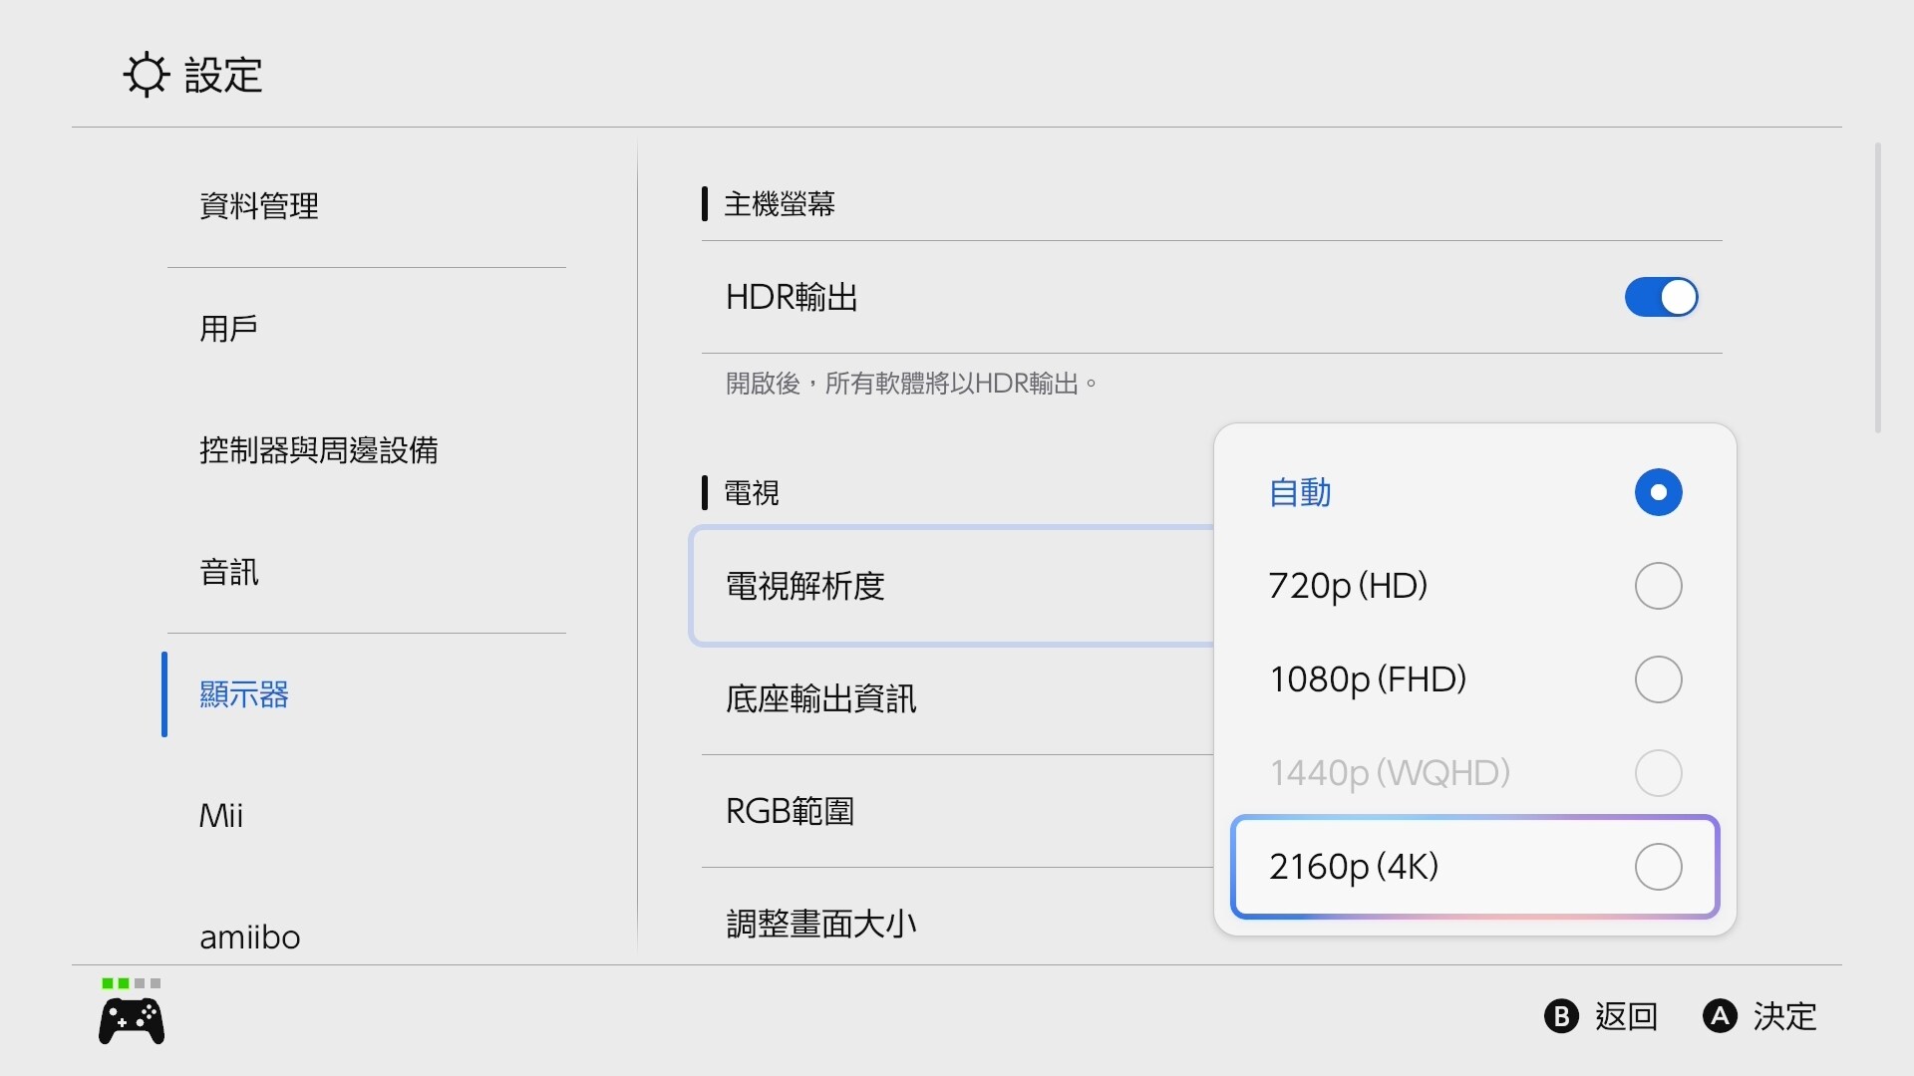Screen dimensions: 1914x1076
Task: Select the 自動 radio button
Action: click(x=1658, y=492)
